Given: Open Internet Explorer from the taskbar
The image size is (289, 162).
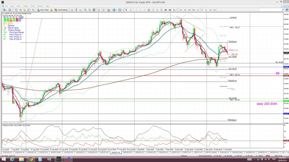Looking at the screenshot, I should 12,159.
